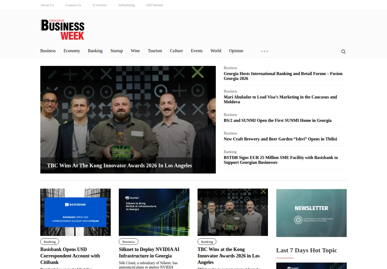387x269 pixels.
Task: Open the BSTDB EUR 25 Million article
Action: point(281,160)
